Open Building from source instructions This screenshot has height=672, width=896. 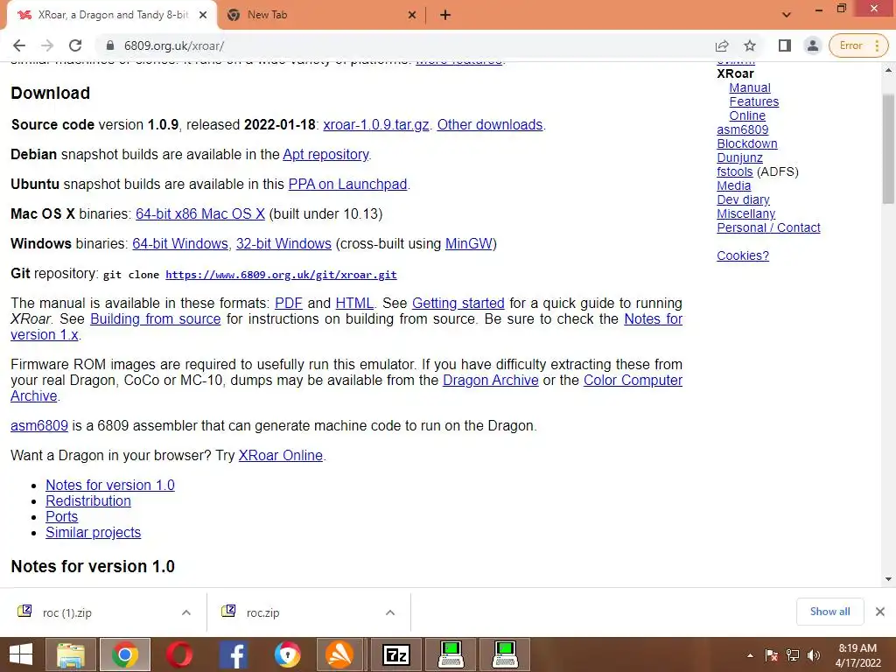[x=156, y=318]
